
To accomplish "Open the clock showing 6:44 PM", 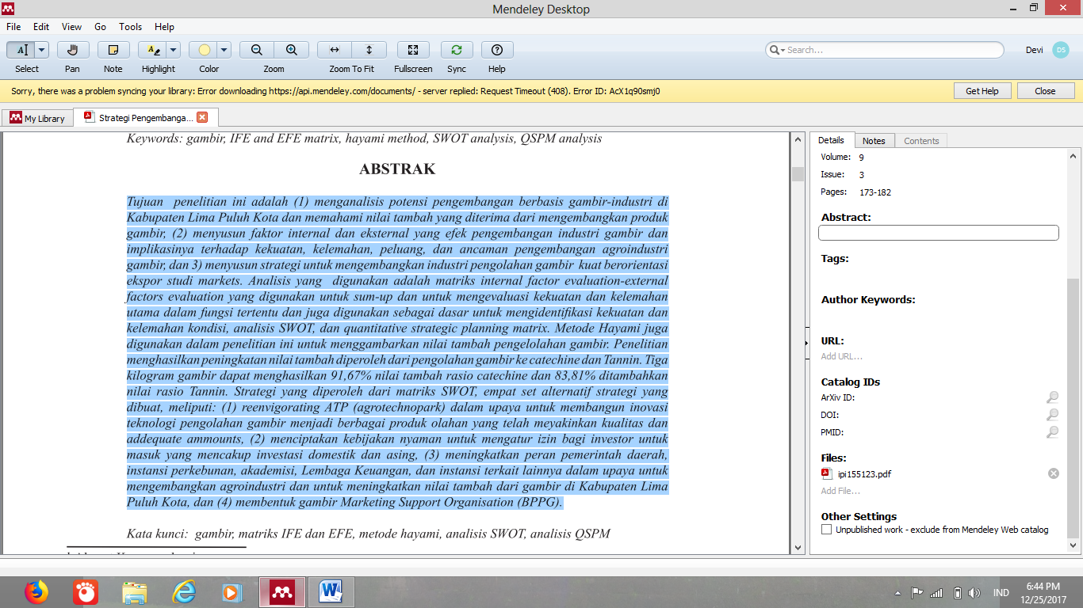I will click(x=1041, y=593).
